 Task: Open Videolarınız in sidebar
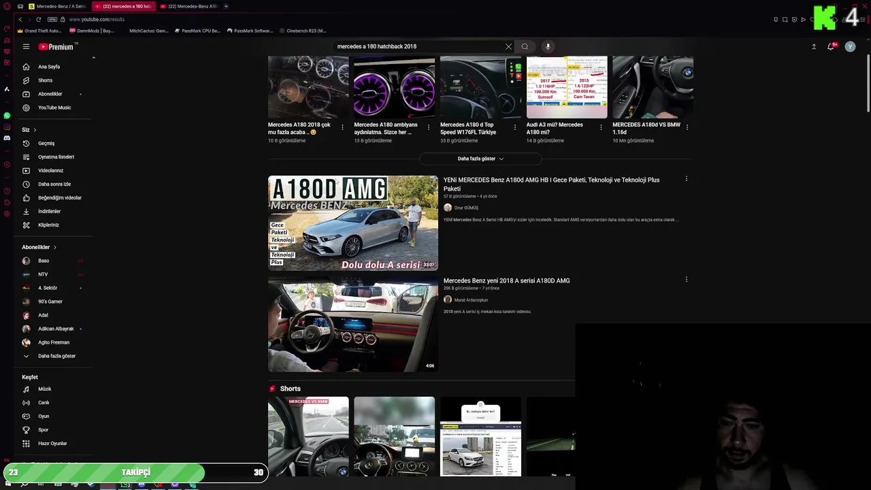pyautogui.click(x=52, y=170)
